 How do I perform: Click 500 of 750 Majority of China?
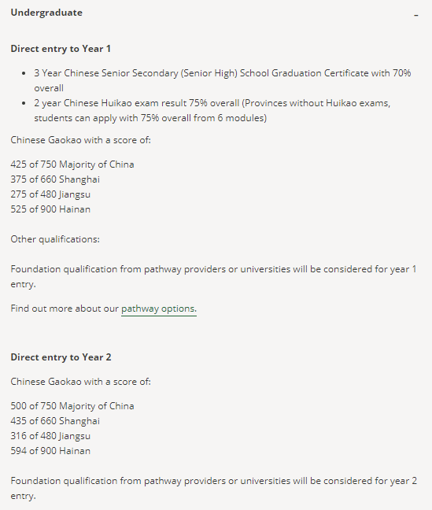click(72, 406)
